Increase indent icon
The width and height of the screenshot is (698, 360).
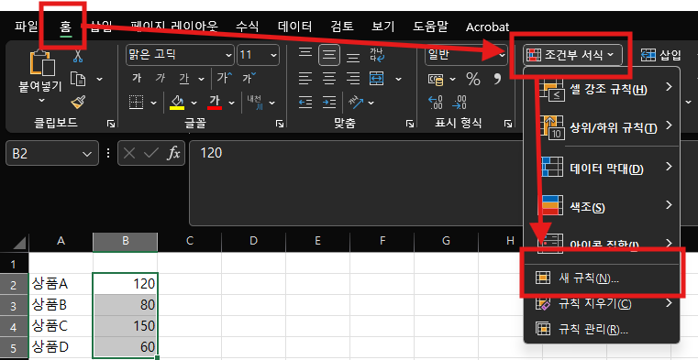pos(329,103)
